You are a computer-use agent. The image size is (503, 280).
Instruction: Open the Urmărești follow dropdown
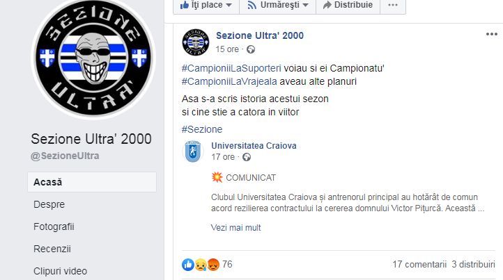tap(277, 6)
